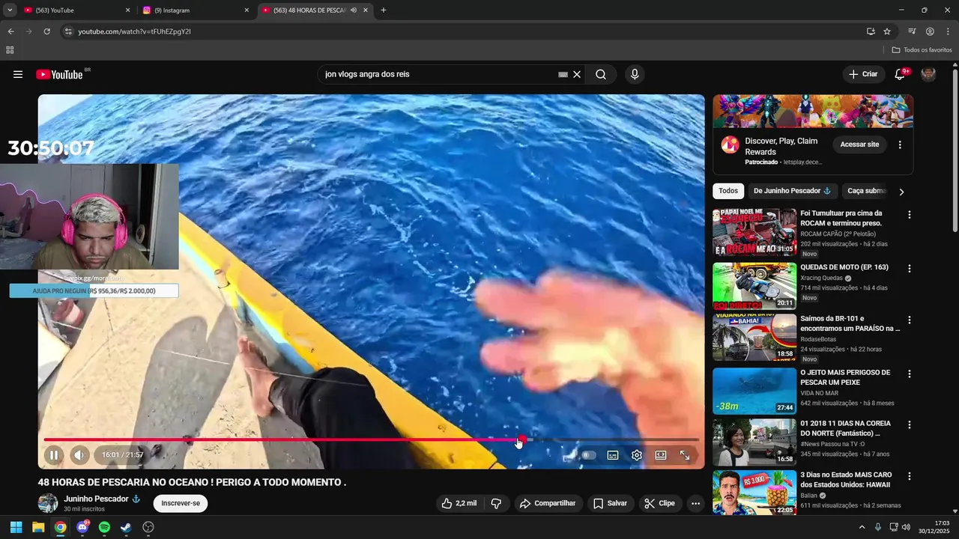
Task: Open O JEITO MAIS PERIGOSO video title
Action: (x=845, y=377)
